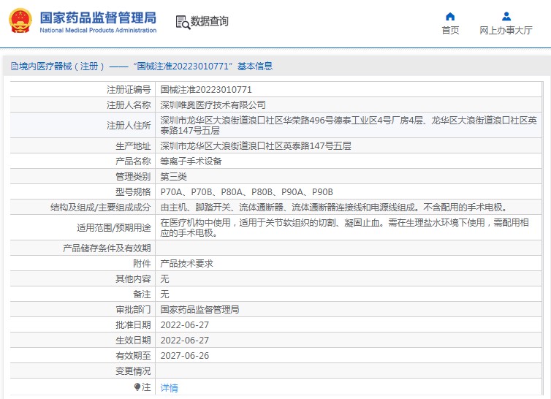Click the bullet icon beside 注
Viewport: 551px width, 399px height.
[x=137, y=387]
